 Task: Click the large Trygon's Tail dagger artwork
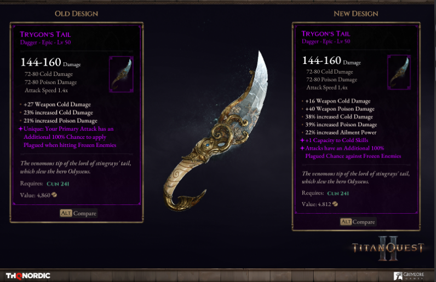215,132
